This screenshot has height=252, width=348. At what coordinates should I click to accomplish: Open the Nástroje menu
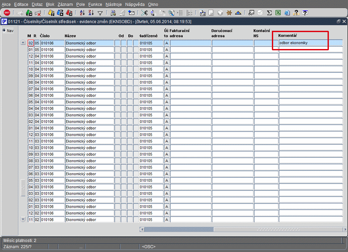pos(114,4)
